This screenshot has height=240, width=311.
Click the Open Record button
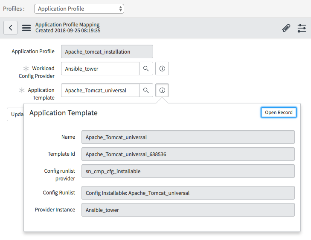pyautogui.click(x=279, y=112)
